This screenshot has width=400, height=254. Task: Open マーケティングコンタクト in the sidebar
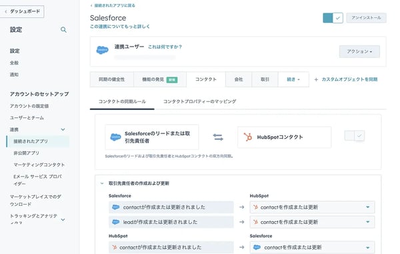pyautogui.click(x=39, y=165)
